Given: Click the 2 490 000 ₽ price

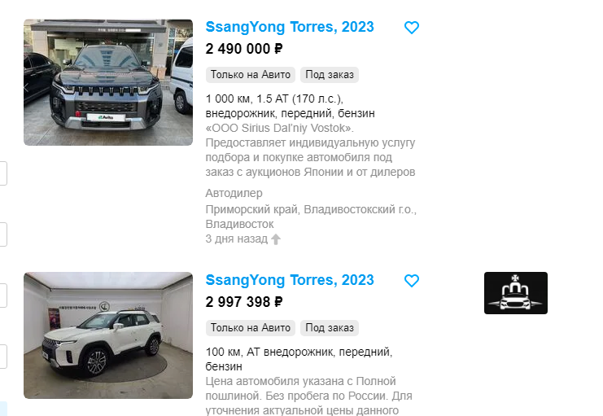Looking at the screenshot, I should [x=244, y=49].
